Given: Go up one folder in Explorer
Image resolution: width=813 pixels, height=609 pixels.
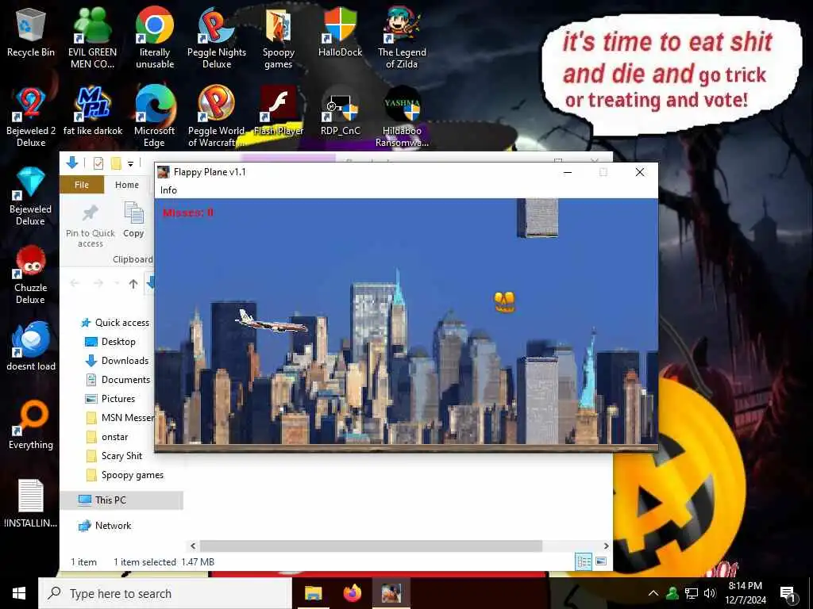Looking at the screenshot, I should coord(133,284).
